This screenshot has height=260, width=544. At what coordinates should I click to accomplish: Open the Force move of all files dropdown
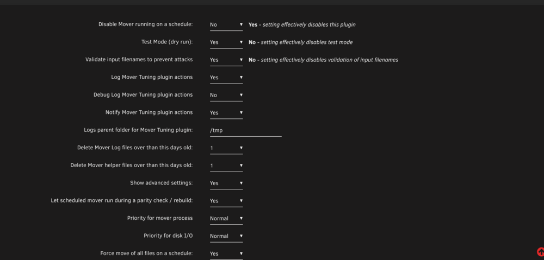tap(226, 254)
